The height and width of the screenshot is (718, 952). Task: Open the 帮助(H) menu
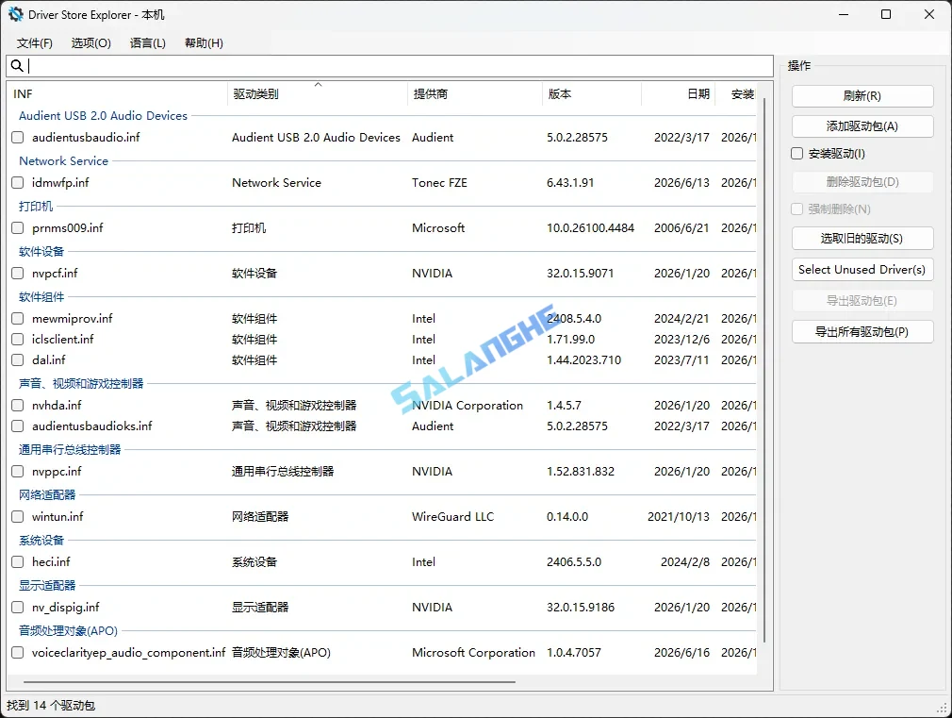point(204,43)
